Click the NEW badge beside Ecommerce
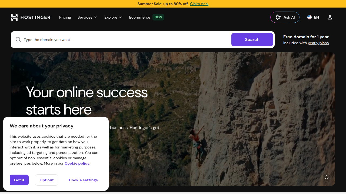Image resolution: width=346 pixels, height=194 pixels. [x=158, y=17]
